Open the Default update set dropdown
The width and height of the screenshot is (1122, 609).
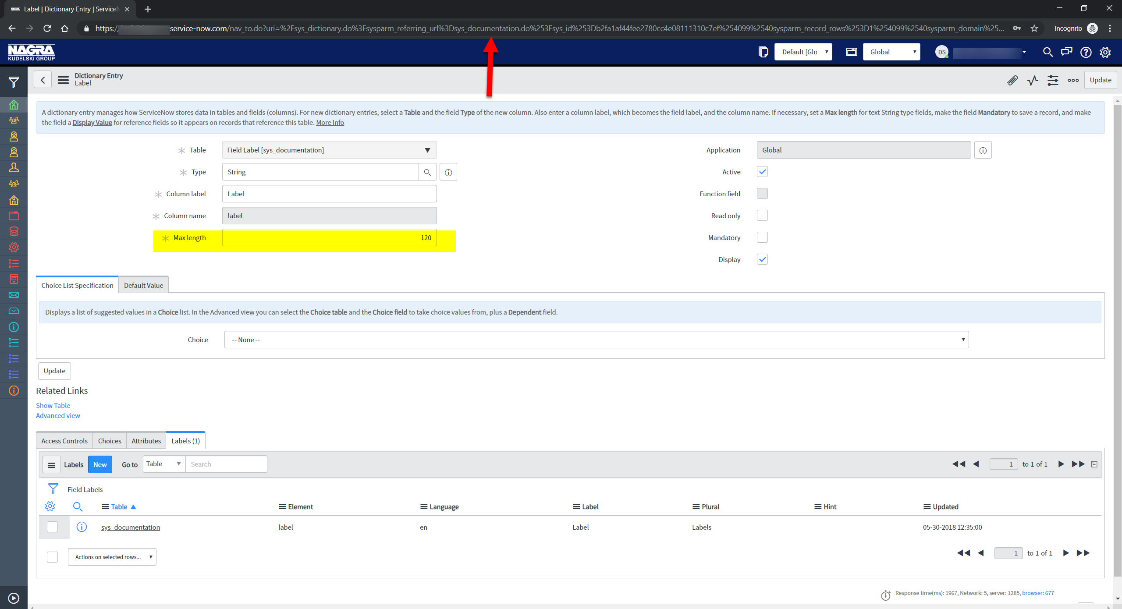803,52
